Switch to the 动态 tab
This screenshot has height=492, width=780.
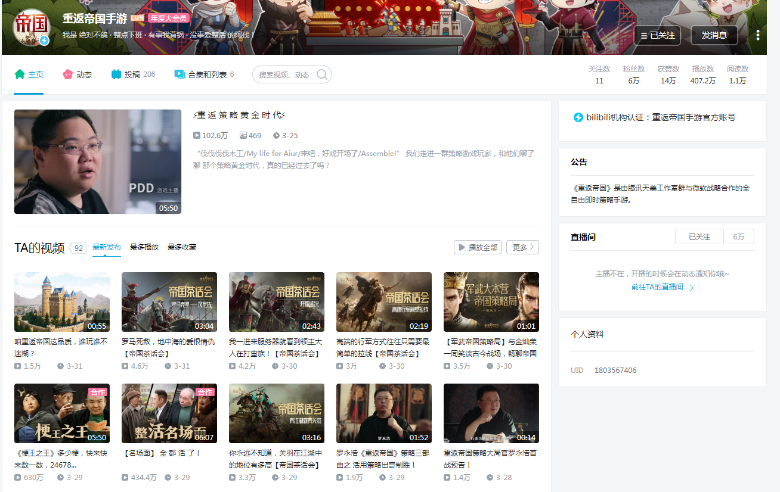(x=77, y=74)
